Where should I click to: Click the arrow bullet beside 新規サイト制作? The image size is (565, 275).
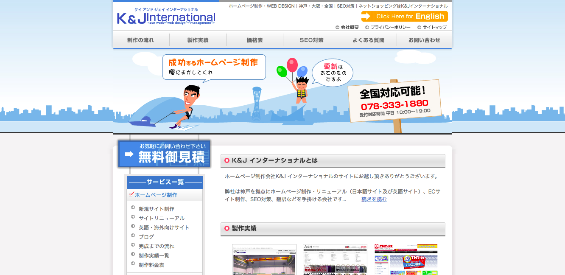click(x=133, y=208)
